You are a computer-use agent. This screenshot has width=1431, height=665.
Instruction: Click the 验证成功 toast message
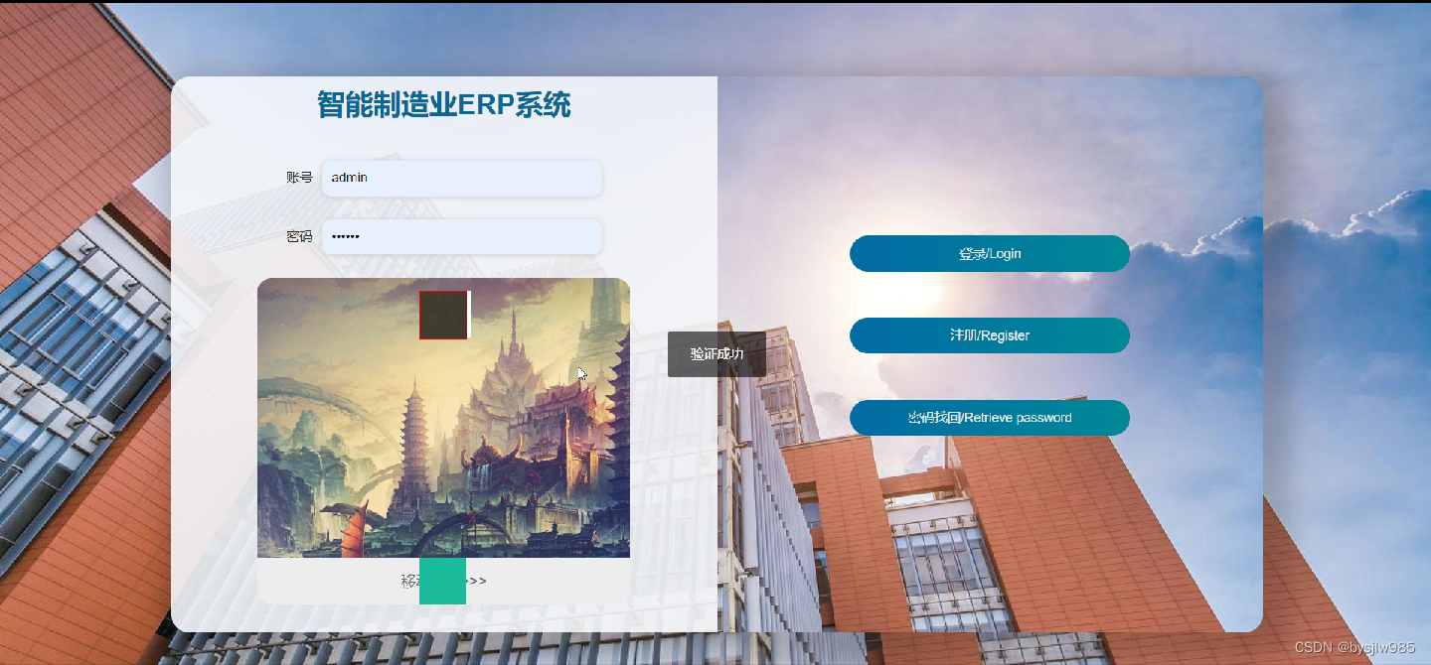click(x=716, y=354)
